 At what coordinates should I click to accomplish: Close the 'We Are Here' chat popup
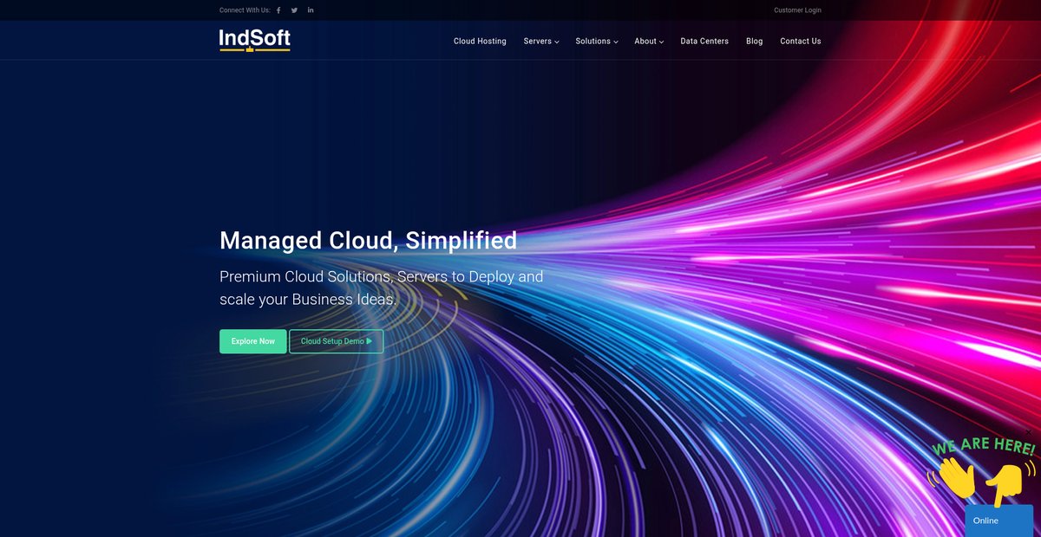click(x=1029, y=432)
